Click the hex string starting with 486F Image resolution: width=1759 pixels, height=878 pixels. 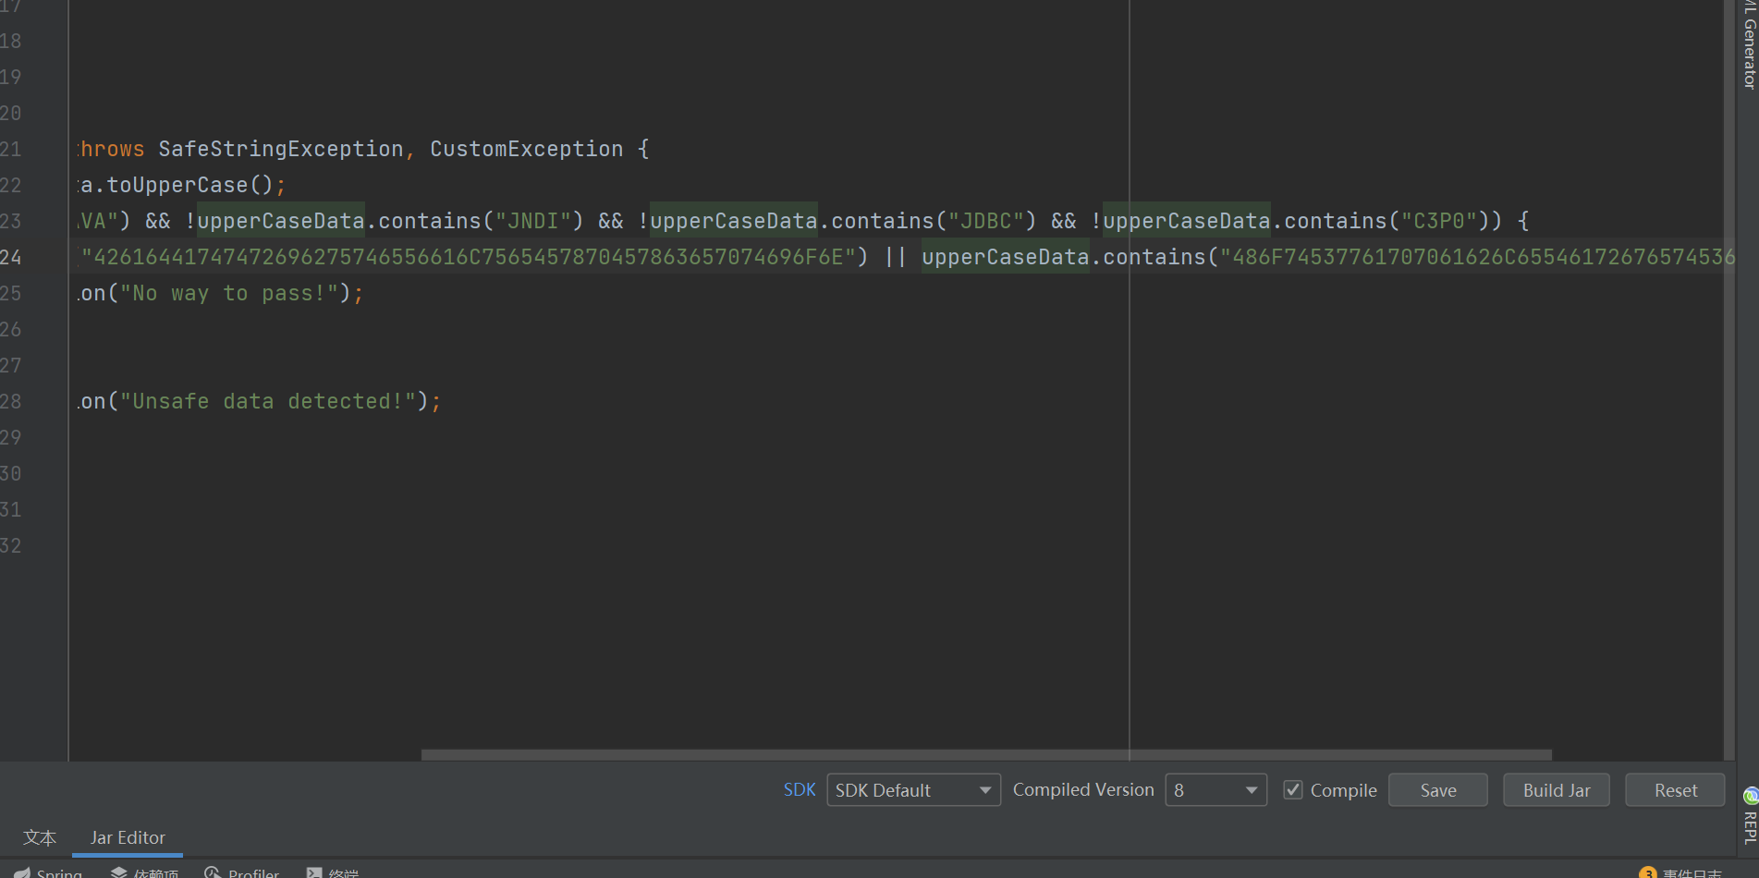coord(1477,257)
